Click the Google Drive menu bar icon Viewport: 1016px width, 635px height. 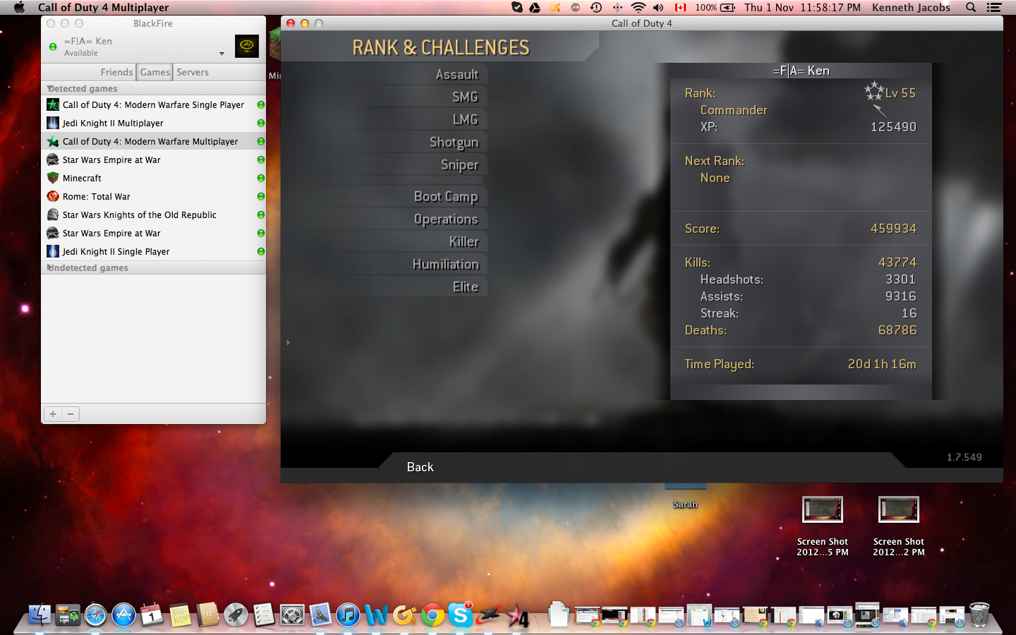click(x=536, y=7)
